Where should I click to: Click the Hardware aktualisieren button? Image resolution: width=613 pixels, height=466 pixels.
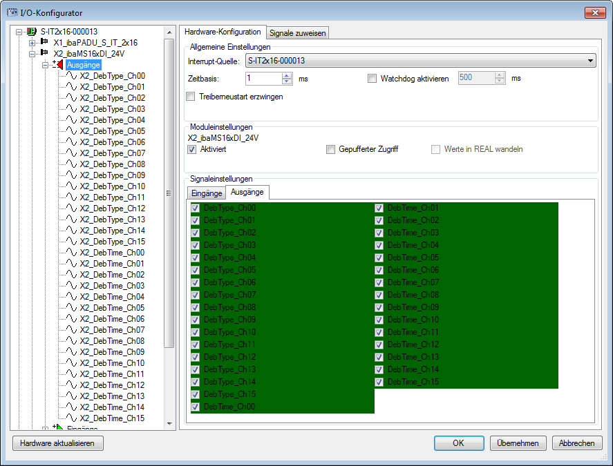[58, 443]
